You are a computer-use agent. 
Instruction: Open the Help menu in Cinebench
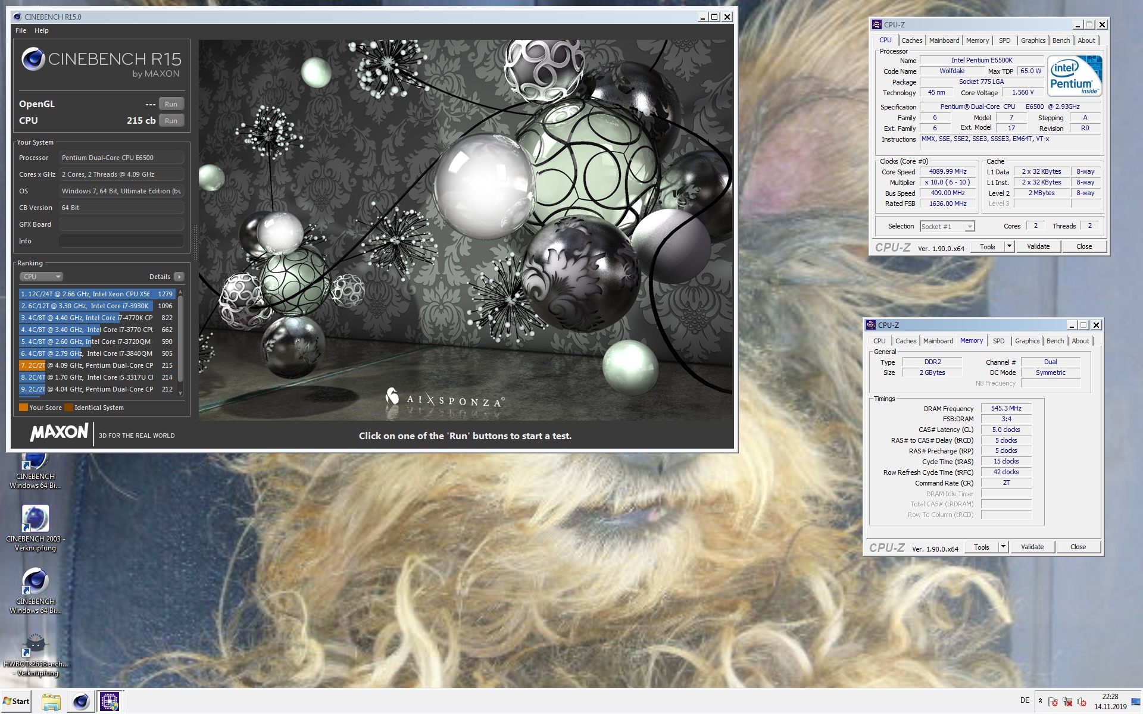click(42, 30)
